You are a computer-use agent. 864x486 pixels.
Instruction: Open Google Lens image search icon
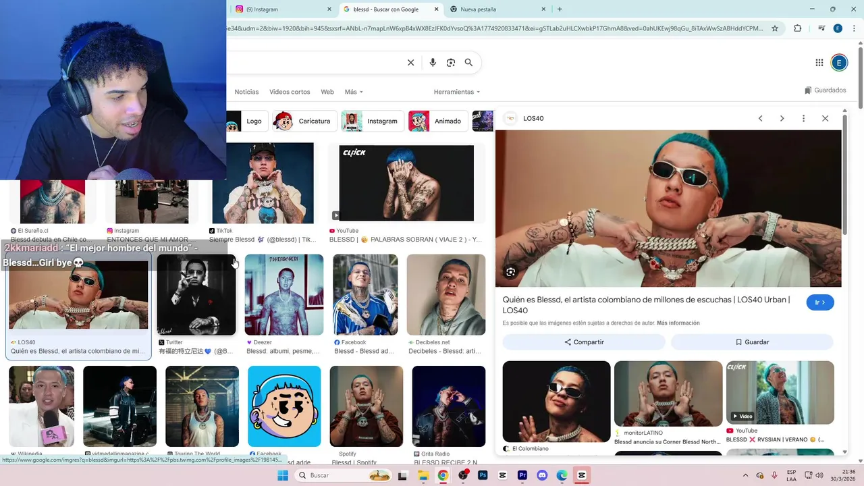[x=451, y=63]
